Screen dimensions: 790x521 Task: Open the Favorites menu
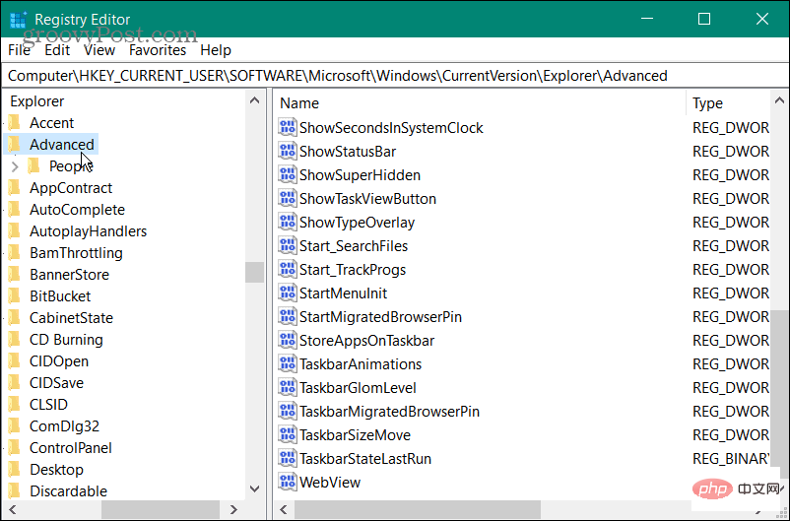pos(158,49)
